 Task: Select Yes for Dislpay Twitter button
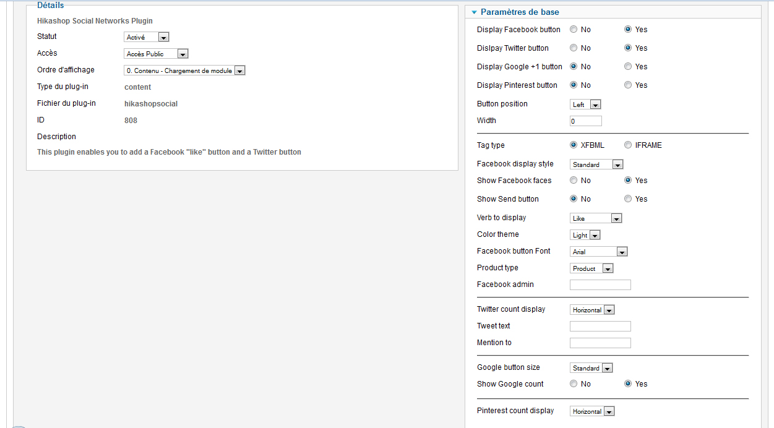click(628, 48)
